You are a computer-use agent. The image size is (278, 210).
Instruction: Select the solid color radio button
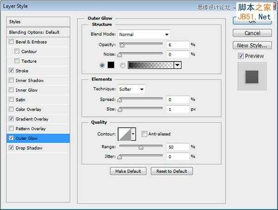[x=102, y=65]
